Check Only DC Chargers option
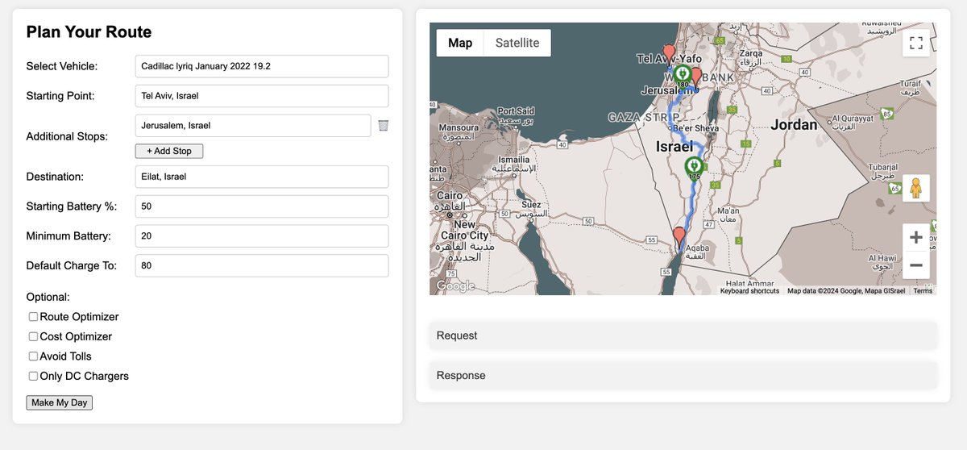The width and height of the screenshot is (967, 450). tap(34, 376)
